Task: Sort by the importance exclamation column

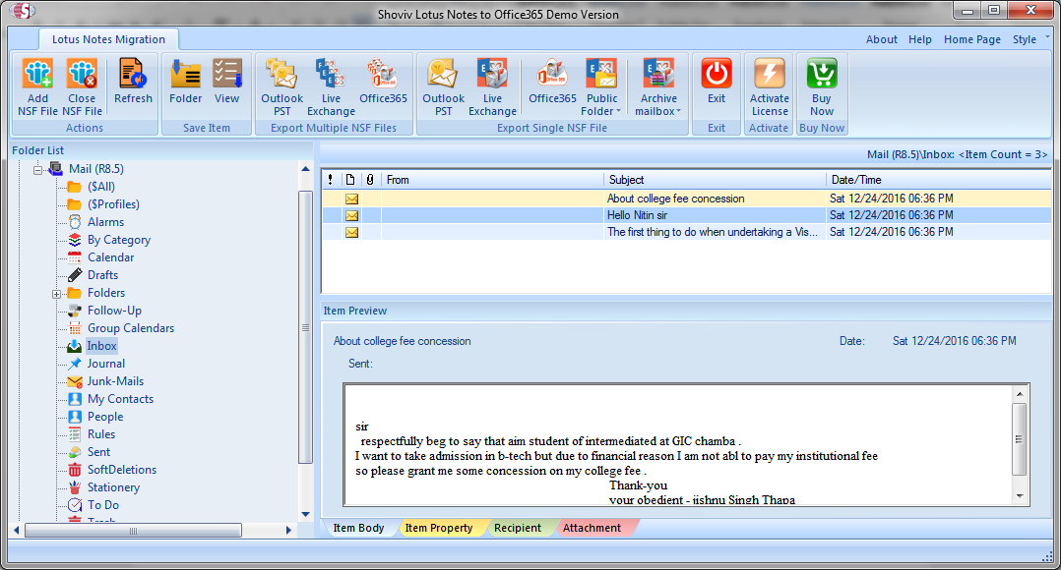Action: tap(331, 180)
